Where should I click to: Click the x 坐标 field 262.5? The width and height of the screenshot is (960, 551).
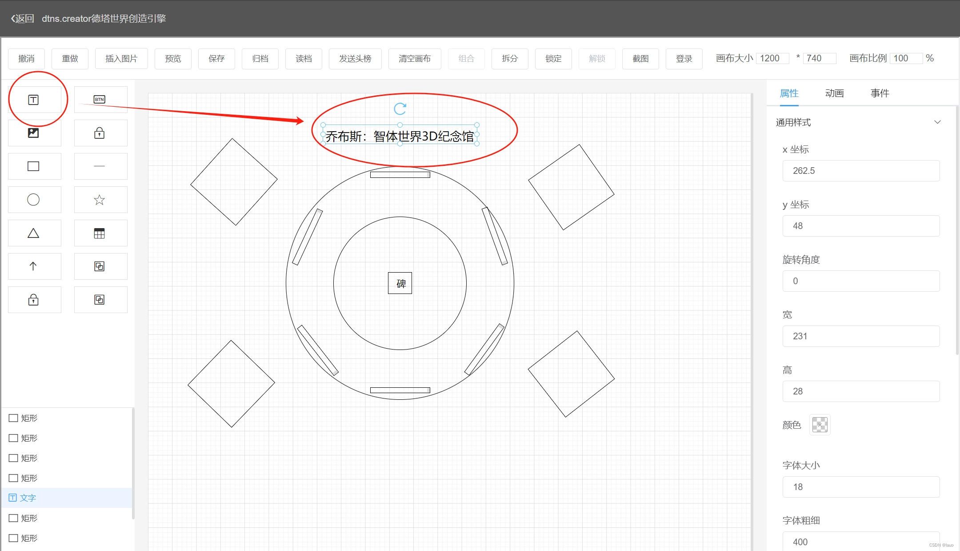pyautogui.click(x=861, y=171)
